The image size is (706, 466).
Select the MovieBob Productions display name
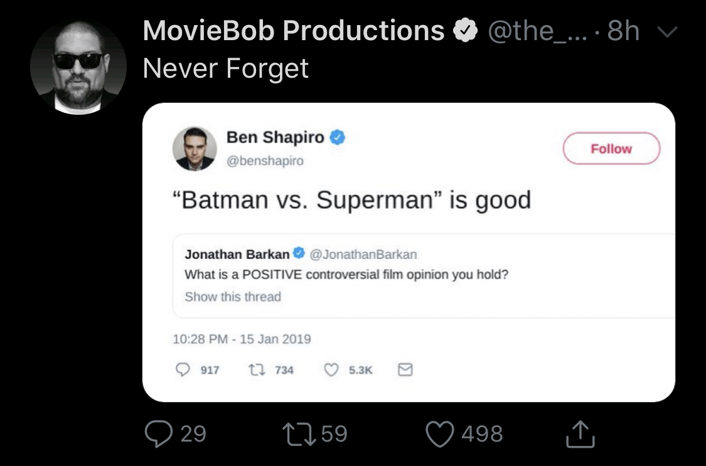tap(294, 31)
